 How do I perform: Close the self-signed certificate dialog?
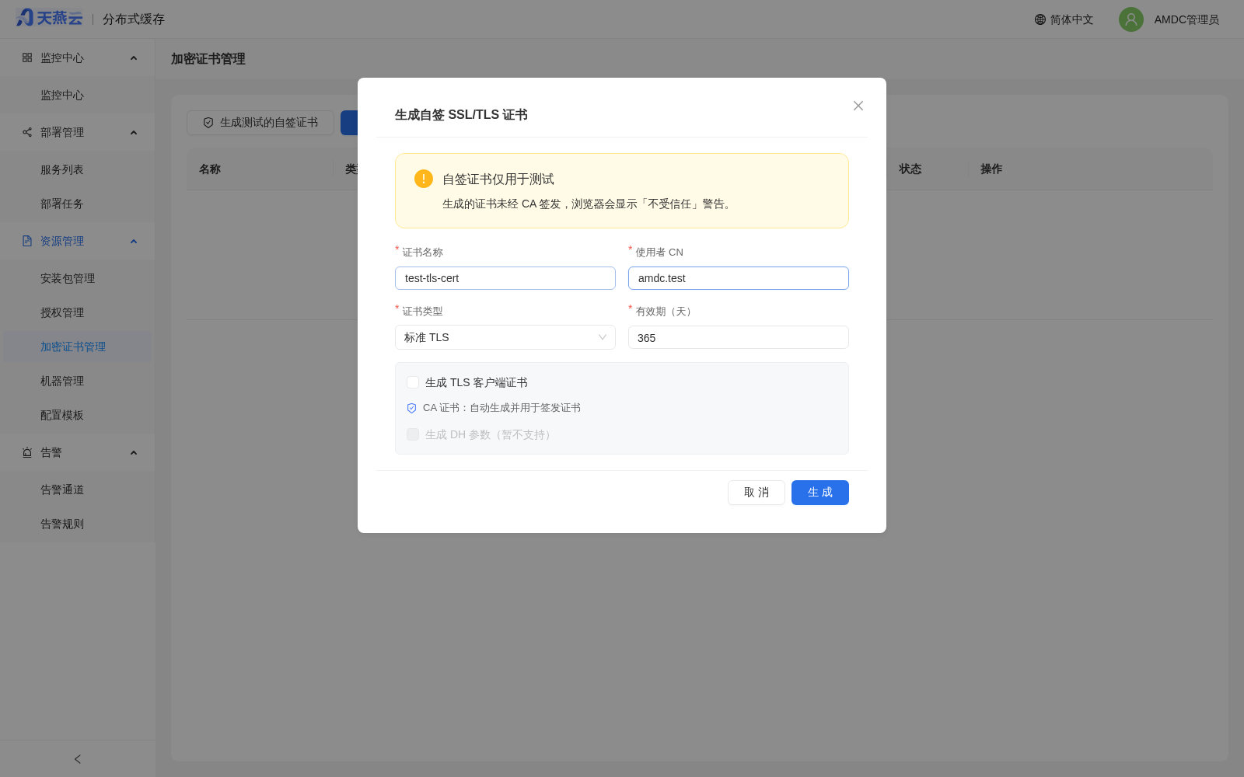point(858,106)
